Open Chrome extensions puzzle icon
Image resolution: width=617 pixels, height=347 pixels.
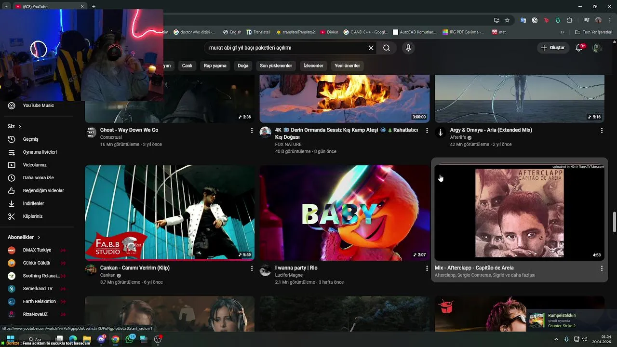(570, 20)
